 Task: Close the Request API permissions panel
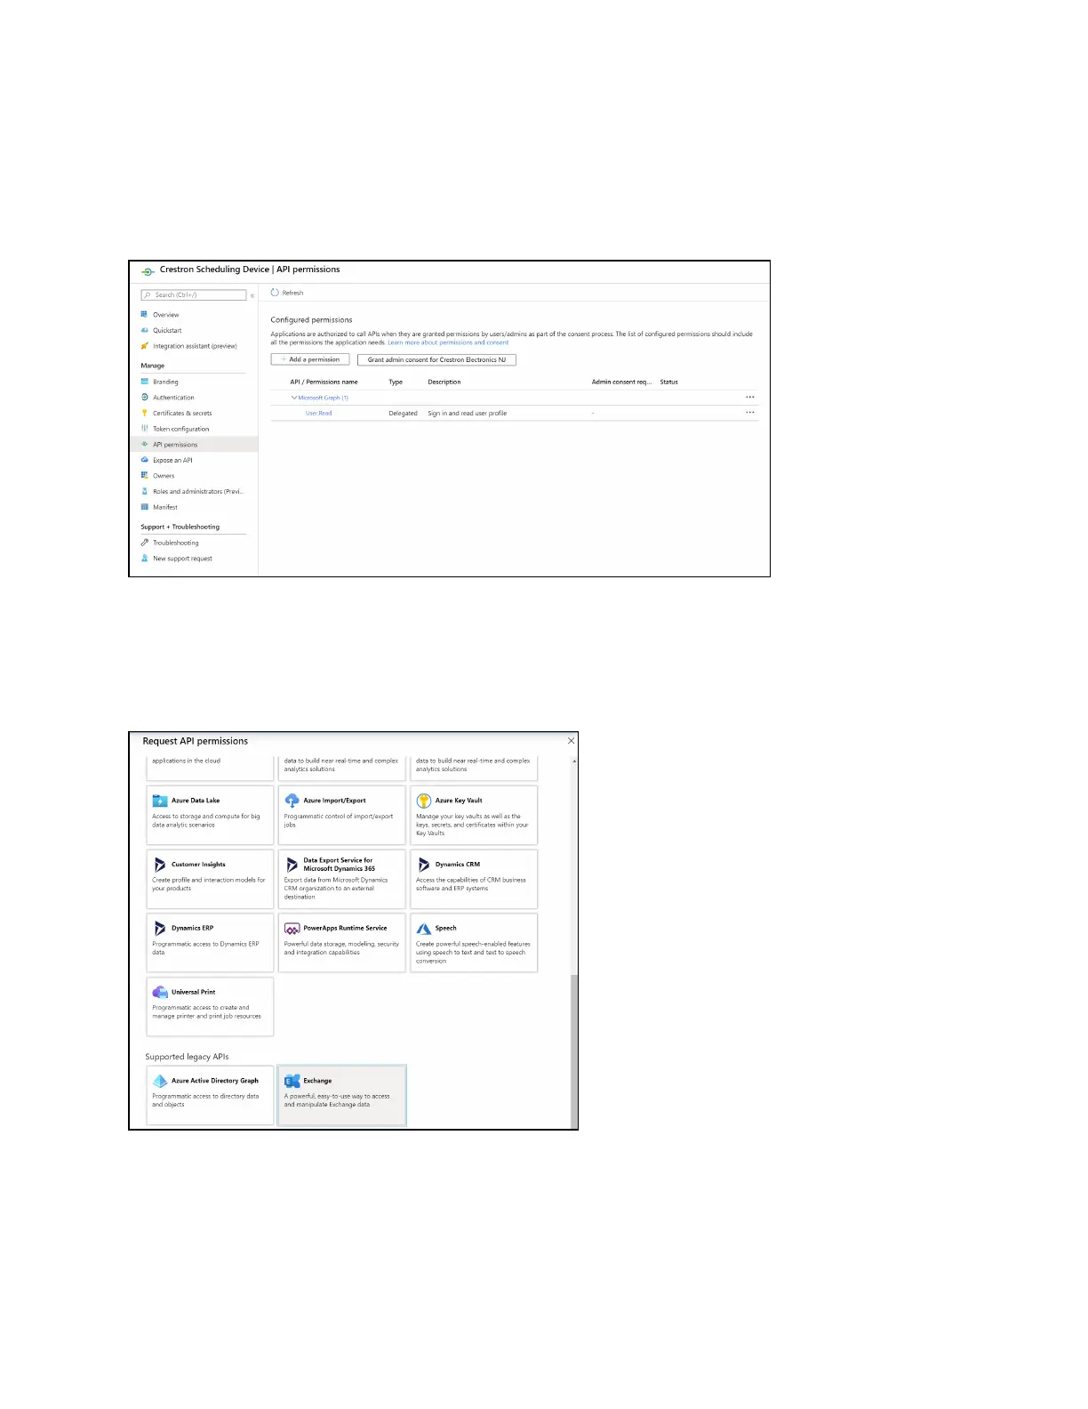coord(571,740)
